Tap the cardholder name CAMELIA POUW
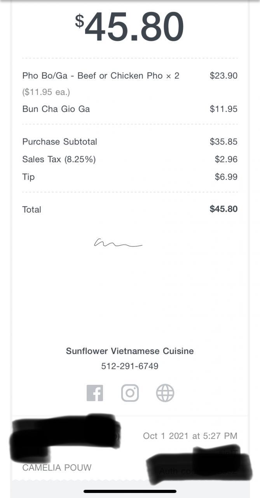The image size is (260, 498). pos(57,467)
